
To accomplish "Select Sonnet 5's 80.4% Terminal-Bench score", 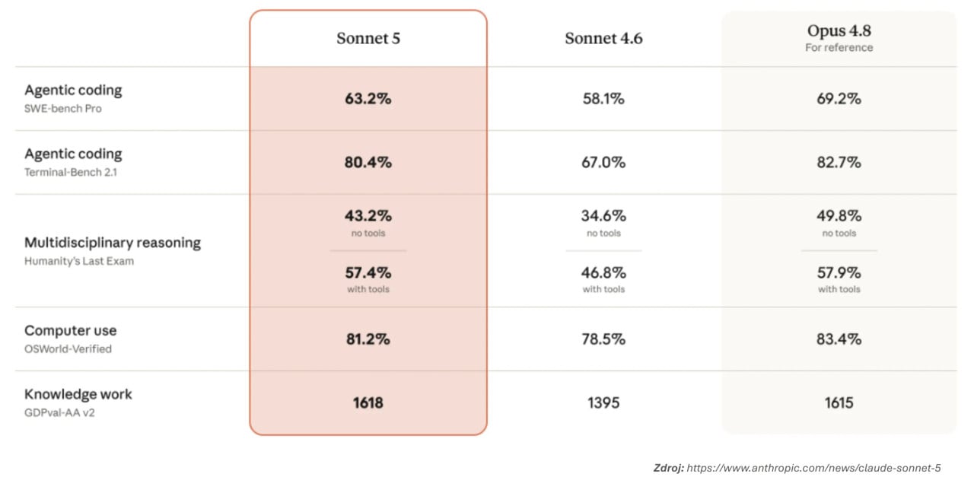I will (368, 163).
